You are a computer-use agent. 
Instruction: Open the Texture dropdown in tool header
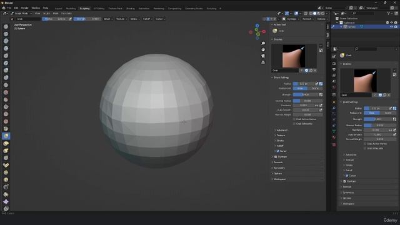point(121,19)
